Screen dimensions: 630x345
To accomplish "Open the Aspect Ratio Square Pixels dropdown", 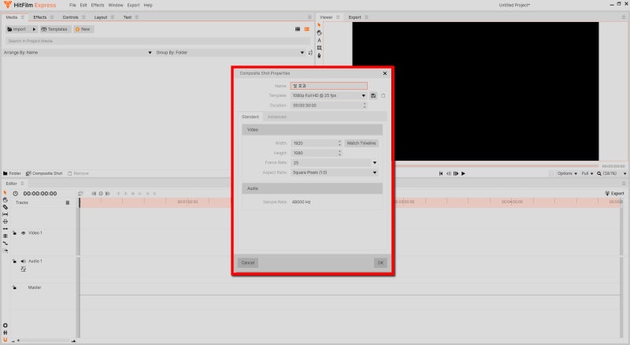I will (334, 172).
